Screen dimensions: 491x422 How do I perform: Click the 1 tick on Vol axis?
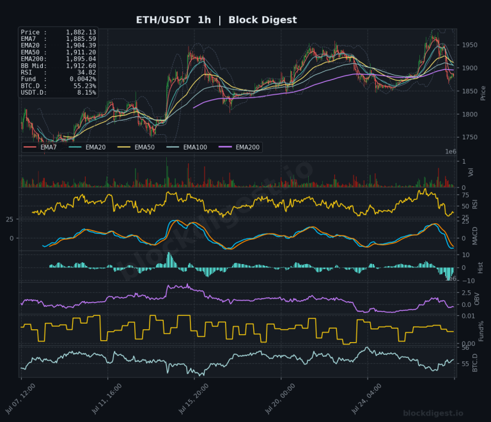(464, 162)
